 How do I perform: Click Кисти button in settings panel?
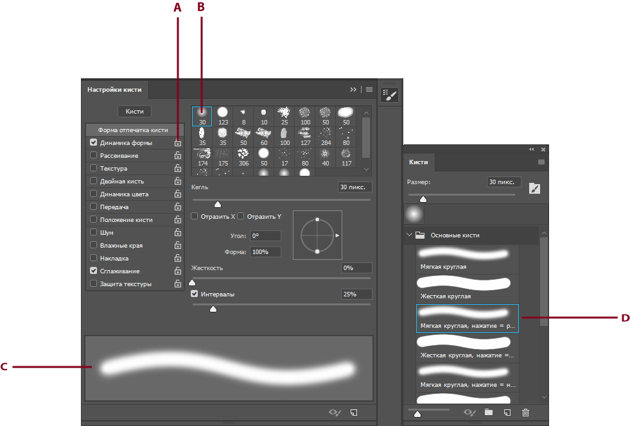135,111
